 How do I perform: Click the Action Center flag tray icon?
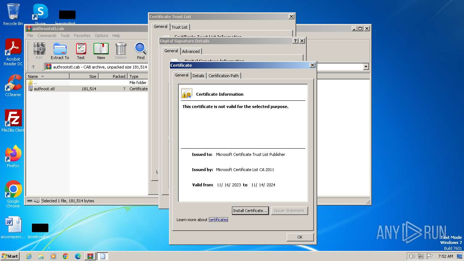(430, 256)
